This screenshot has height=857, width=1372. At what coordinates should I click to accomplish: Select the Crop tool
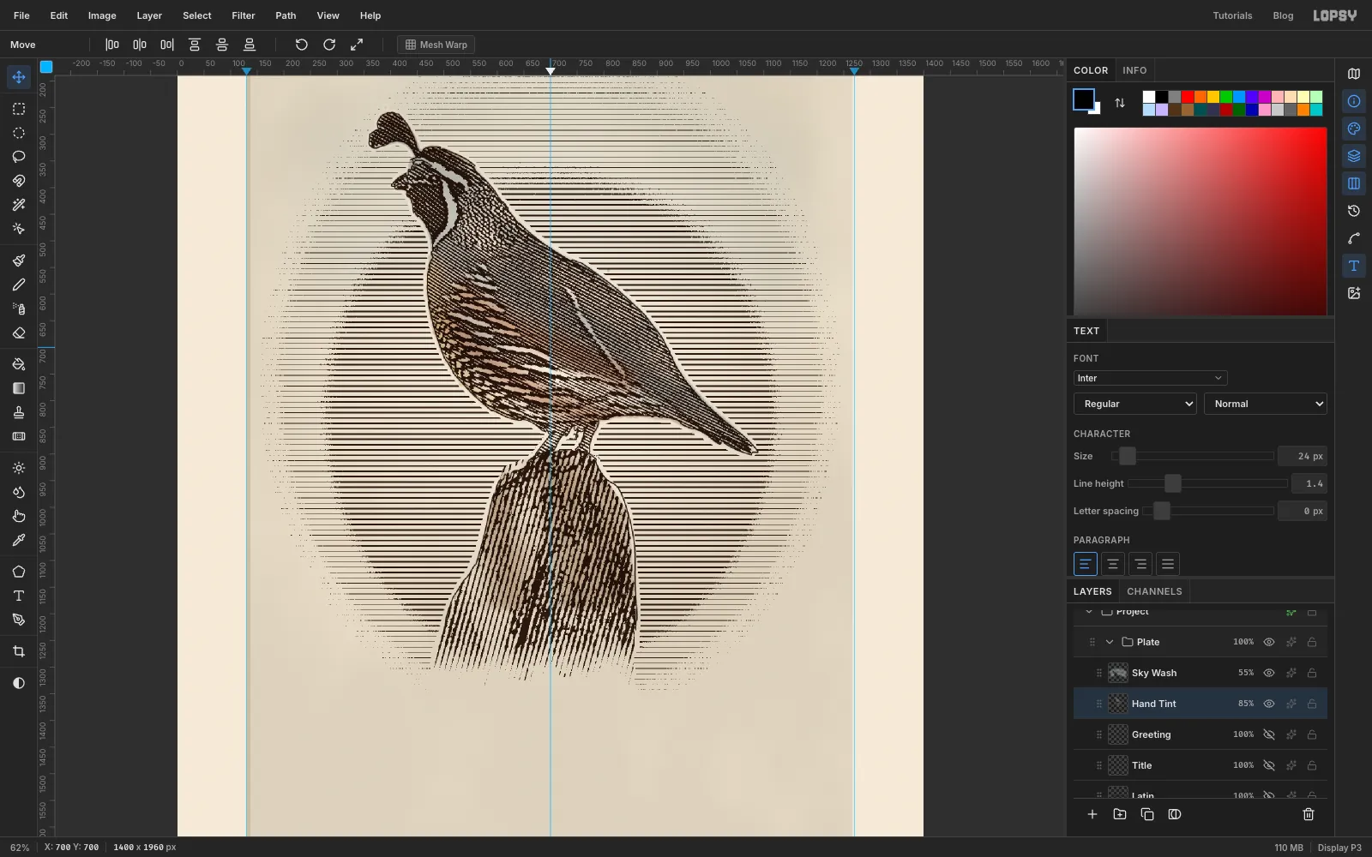(x=18, y=651)
